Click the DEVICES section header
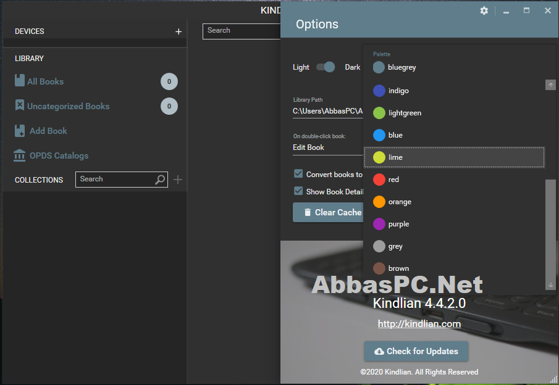559x385 pixels. point(29,31)
